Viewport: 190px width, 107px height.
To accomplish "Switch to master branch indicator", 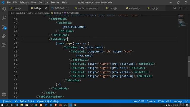I will [7, 101].
